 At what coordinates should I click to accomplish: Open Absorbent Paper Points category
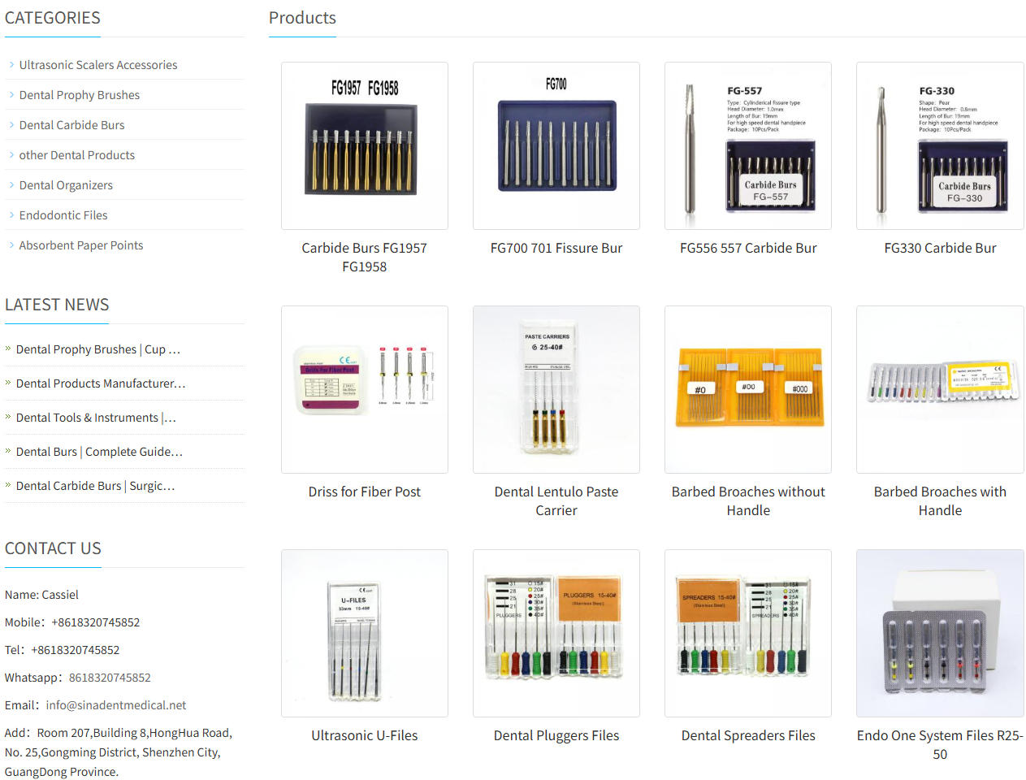[x=81, y=245]
